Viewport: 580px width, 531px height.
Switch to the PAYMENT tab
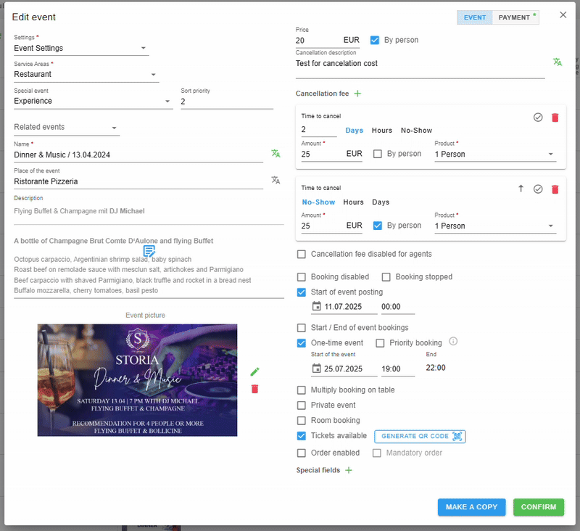point(515,17)
